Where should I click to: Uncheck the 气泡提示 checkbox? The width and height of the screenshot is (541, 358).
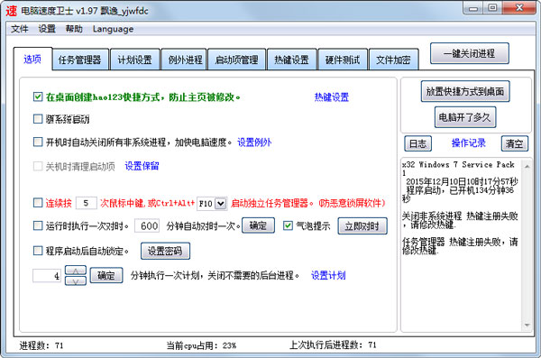[288, 225]
